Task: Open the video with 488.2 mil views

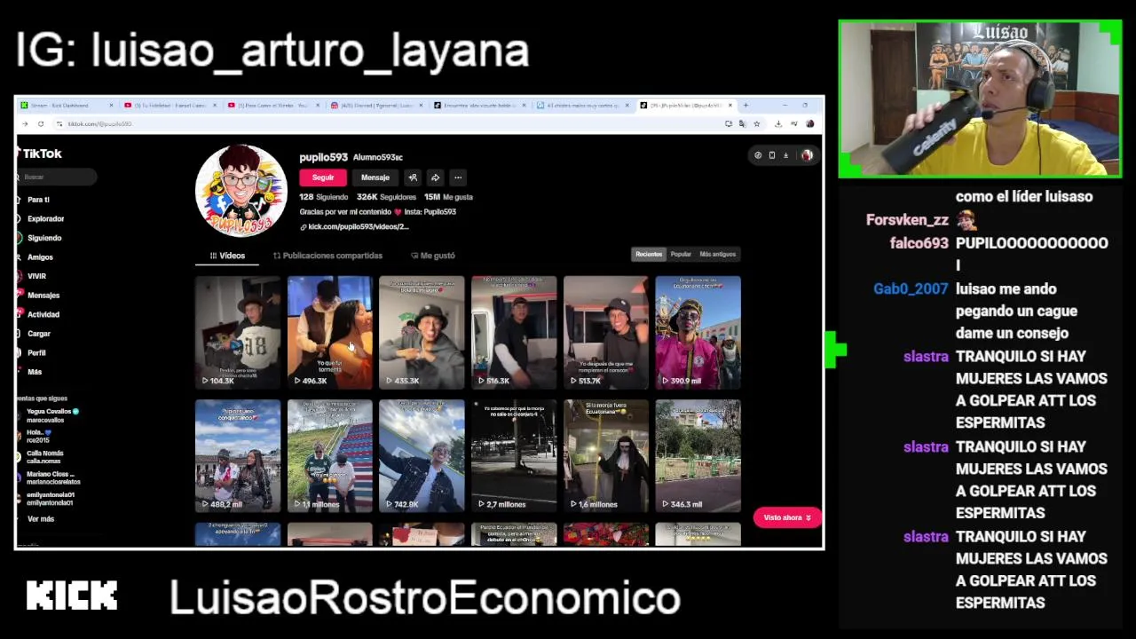Action: 238,456
